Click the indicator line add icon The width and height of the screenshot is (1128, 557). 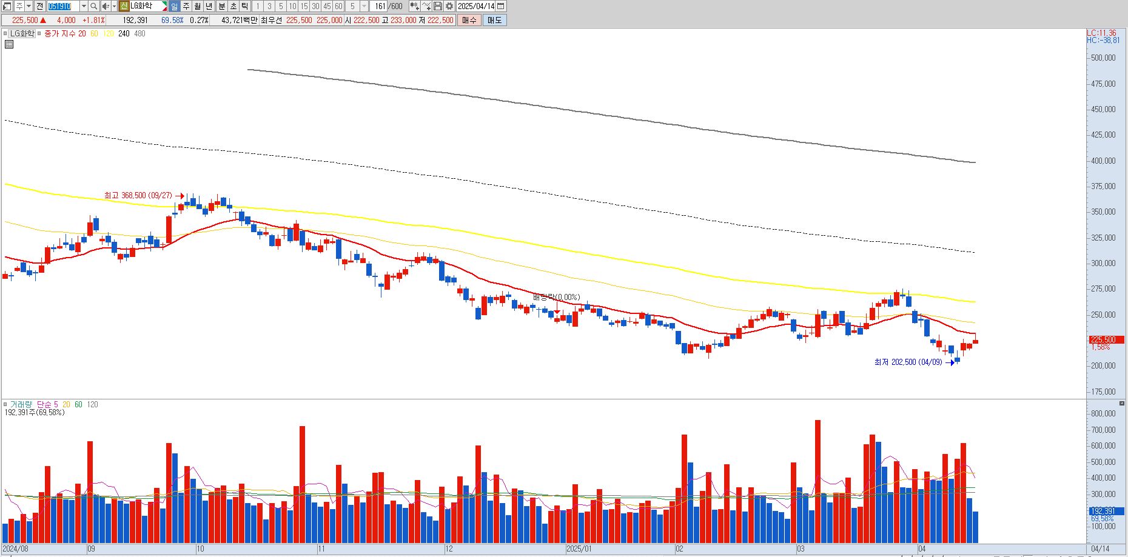(426, 6)
